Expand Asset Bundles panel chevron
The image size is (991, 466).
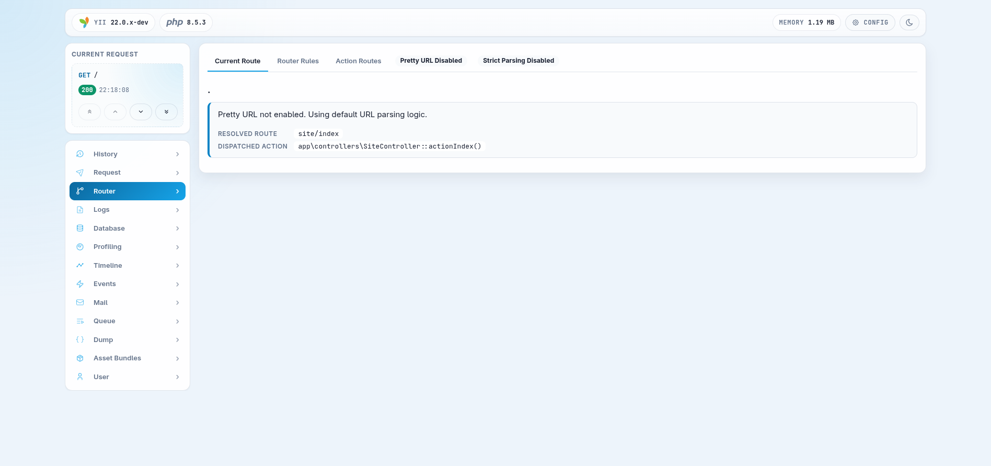coord(178,358)
